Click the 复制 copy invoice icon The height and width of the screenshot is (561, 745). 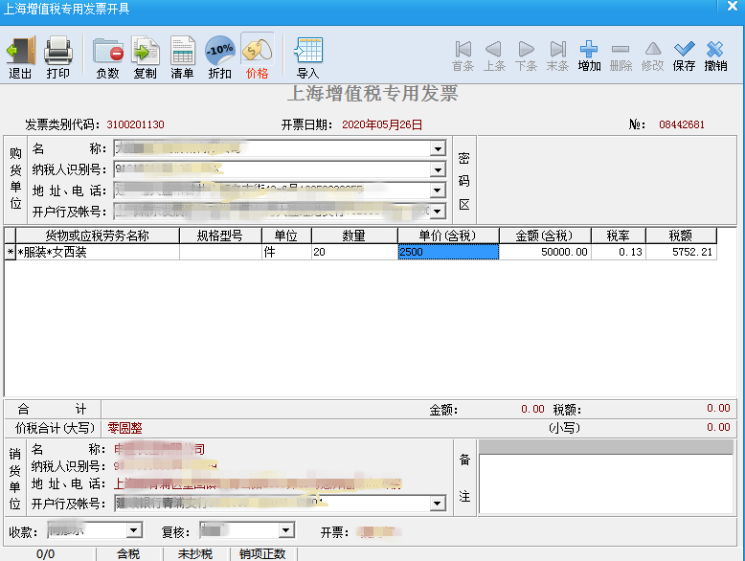tap(145, 50)
